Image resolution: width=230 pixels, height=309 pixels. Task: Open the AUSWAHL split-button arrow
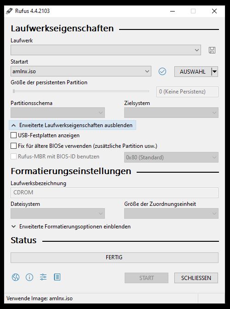[215, 71]
